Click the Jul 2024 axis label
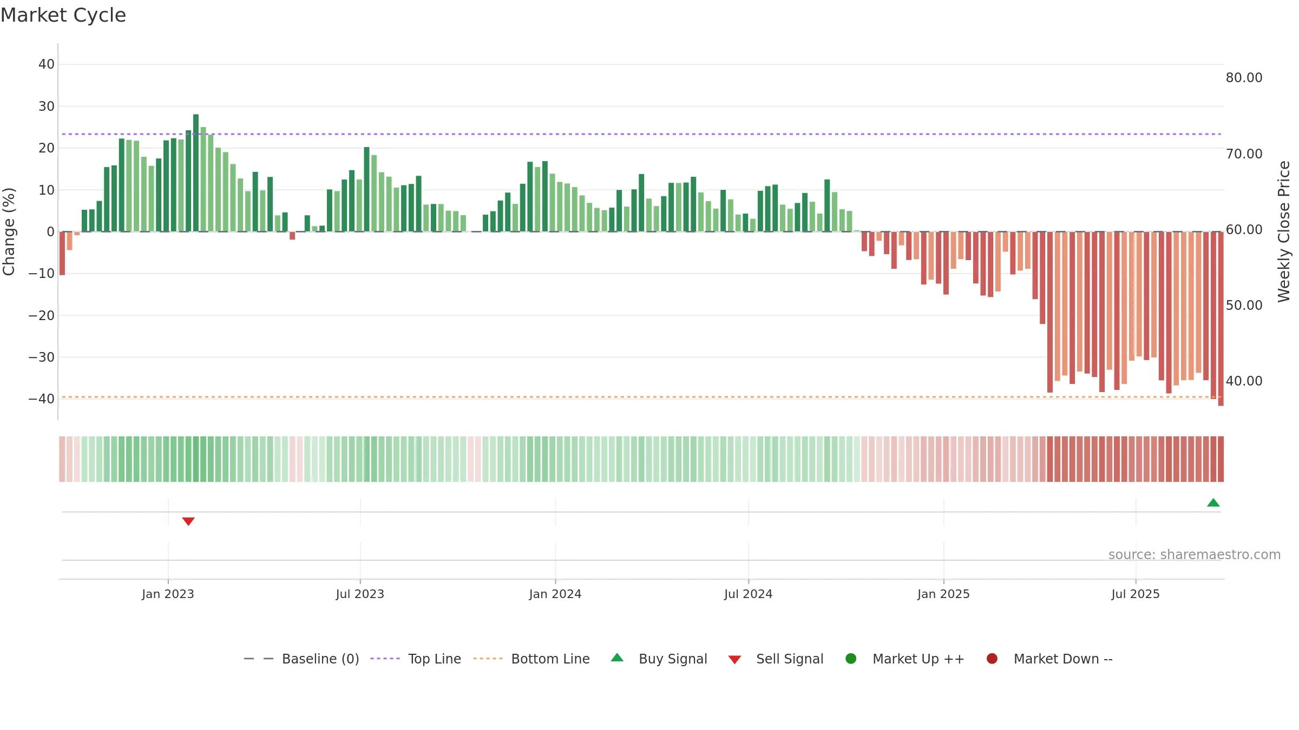Screen dimensions: 1299x730 pos(749,594)
